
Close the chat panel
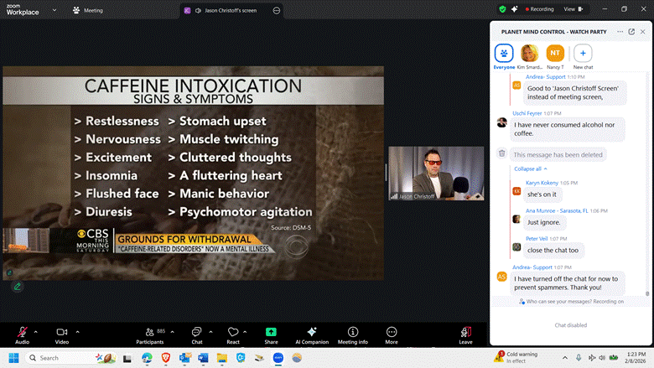click(x=643, y=32)
